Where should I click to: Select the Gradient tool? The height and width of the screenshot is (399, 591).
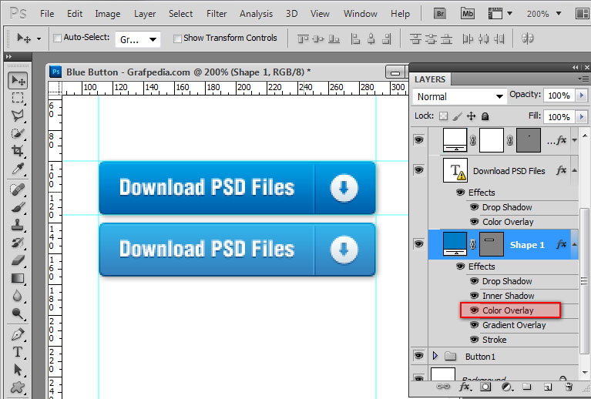tap(18, 278)
